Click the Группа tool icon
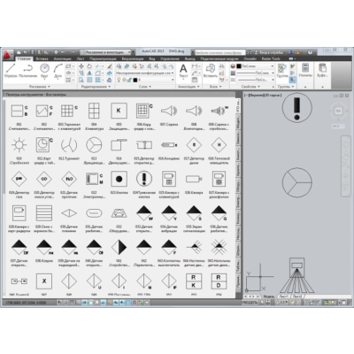Screen dimensions: 354x354 pos(282,71)
